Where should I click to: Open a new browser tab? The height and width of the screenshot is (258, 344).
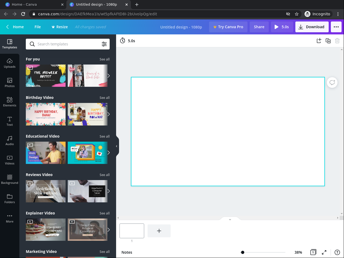point(137,5)
